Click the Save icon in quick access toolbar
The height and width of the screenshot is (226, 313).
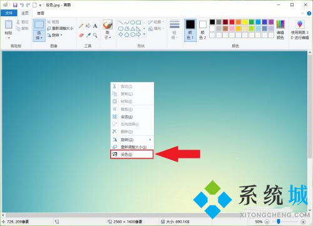15,5
